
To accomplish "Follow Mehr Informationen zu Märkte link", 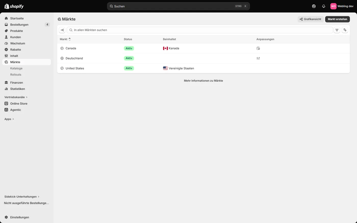I will coord(203,81).
